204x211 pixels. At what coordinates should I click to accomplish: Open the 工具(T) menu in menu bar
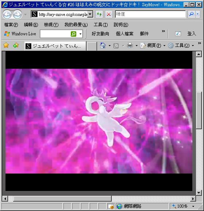[101, 25]
